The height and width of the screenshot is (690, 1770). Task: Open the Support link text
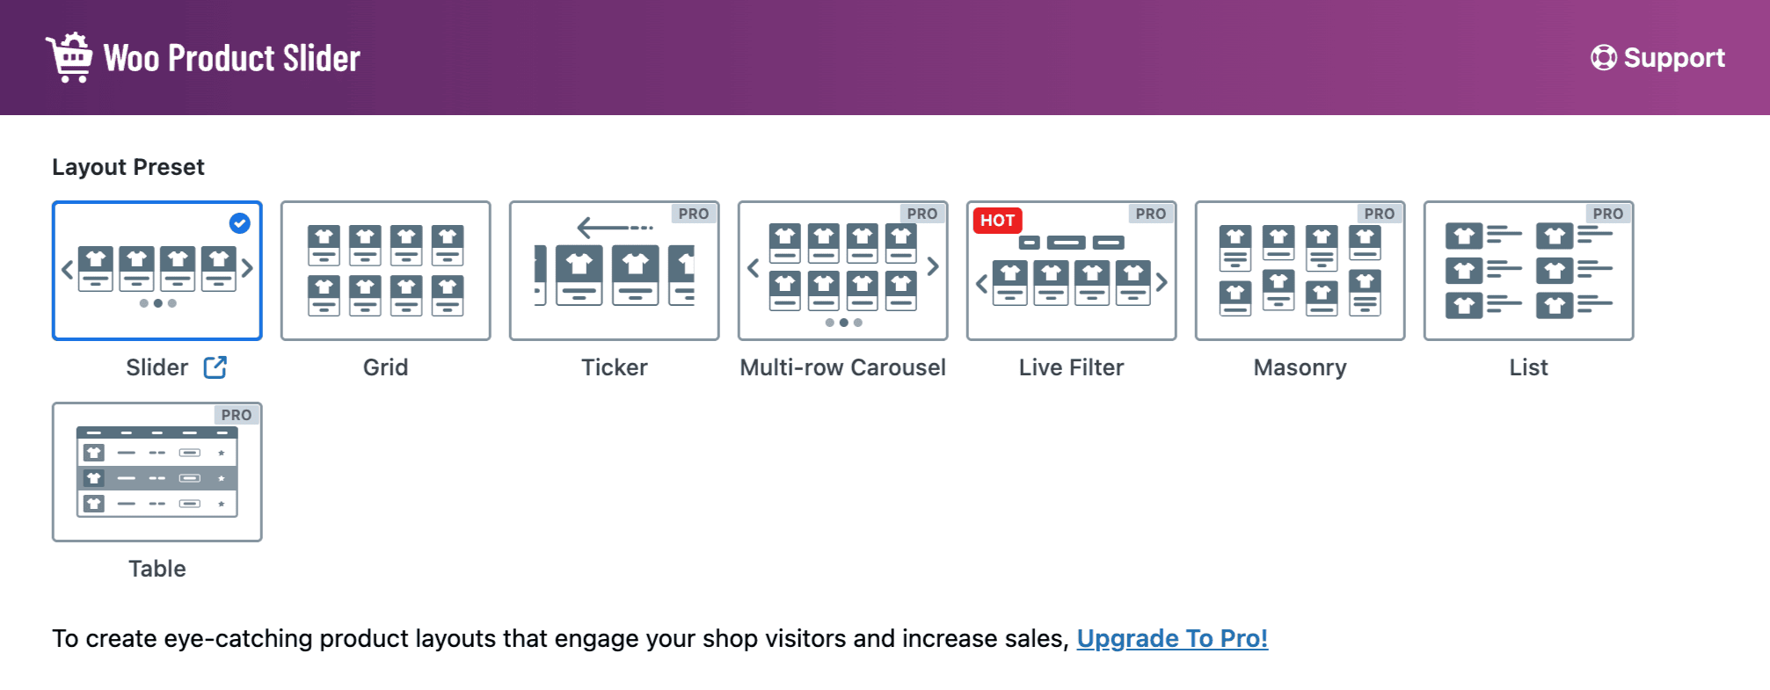pos(1674,58)
